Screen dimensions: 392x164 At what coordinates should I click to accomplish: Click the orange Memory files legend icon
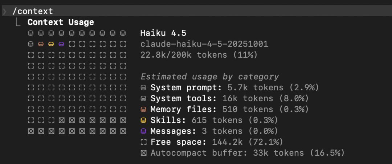143,110
